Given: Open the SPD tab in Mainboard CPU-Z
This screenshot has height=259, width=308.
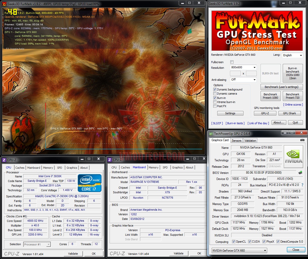Looking at the screenshot, I should [165, 167].
